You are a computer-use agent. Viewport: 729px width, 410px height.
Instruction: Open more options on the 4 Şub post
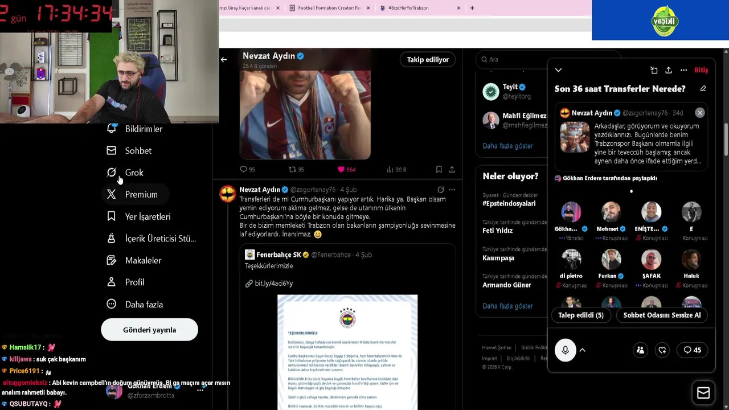[x=452, y=190]
